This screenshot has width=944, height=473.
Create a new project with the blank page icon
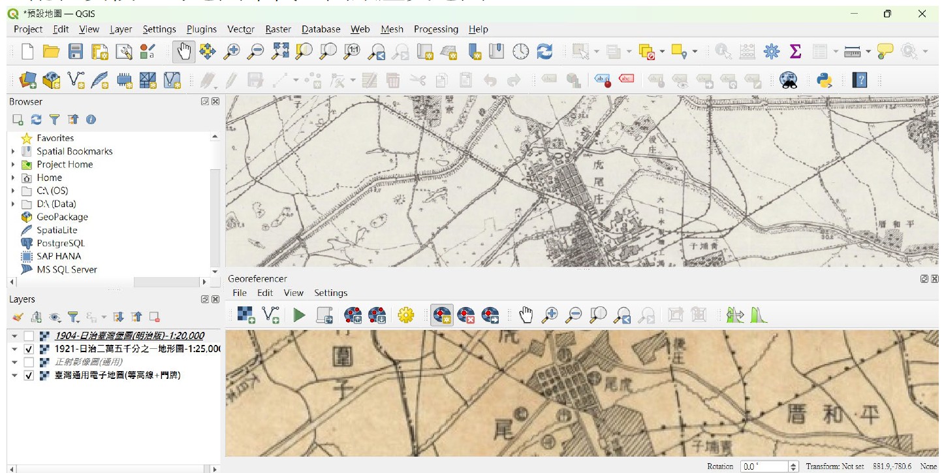27,52
